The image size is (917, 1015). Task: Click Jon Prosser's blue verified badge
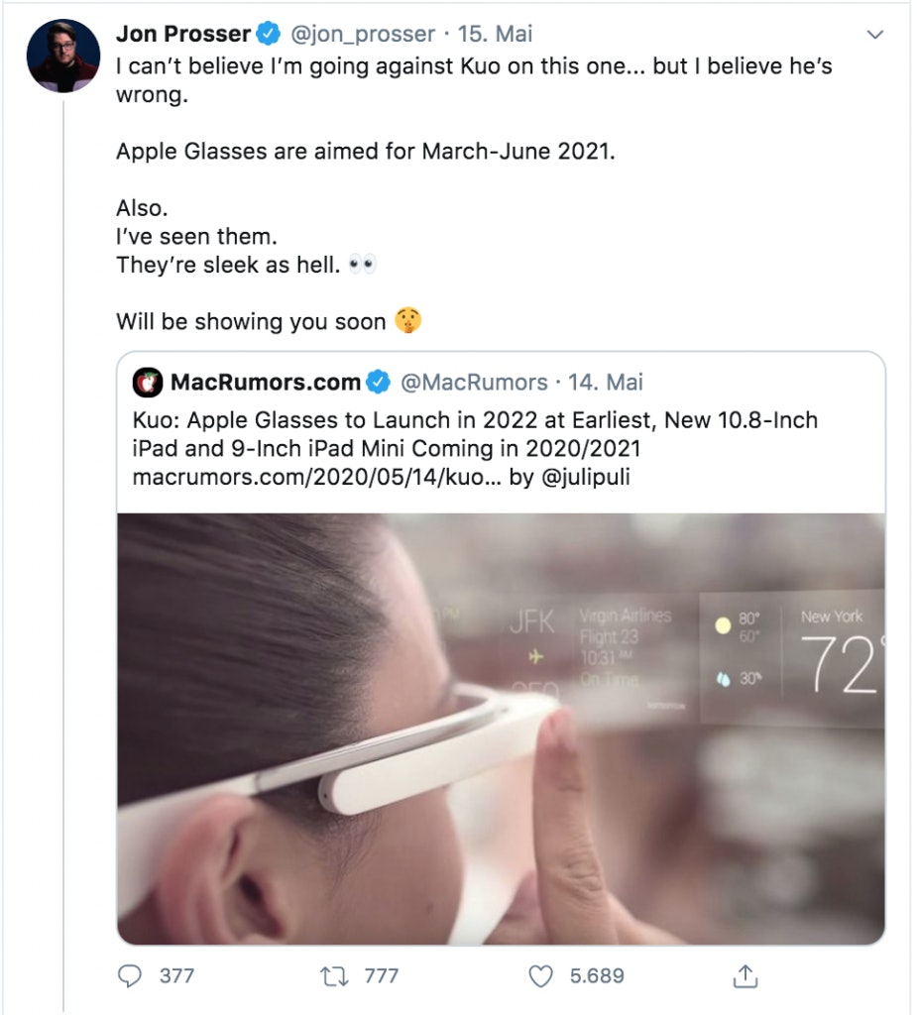(268, 35)
